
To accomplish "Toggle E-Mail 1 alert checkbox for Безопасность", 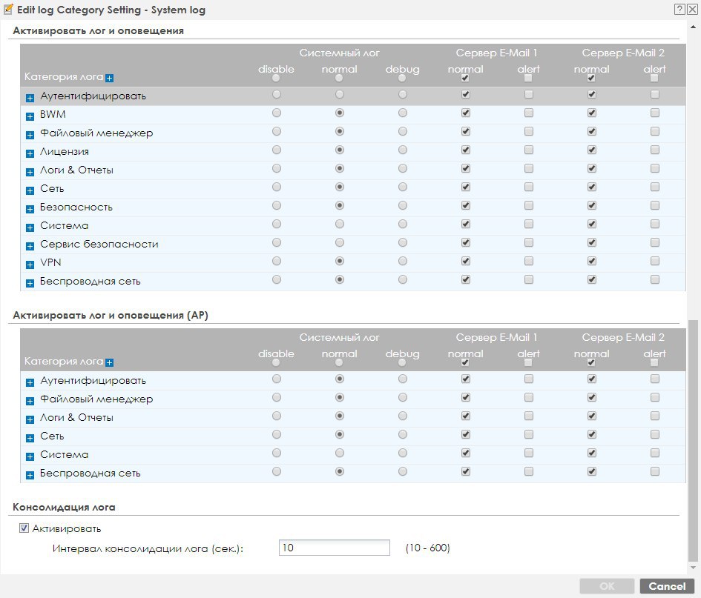I will 529,205.
